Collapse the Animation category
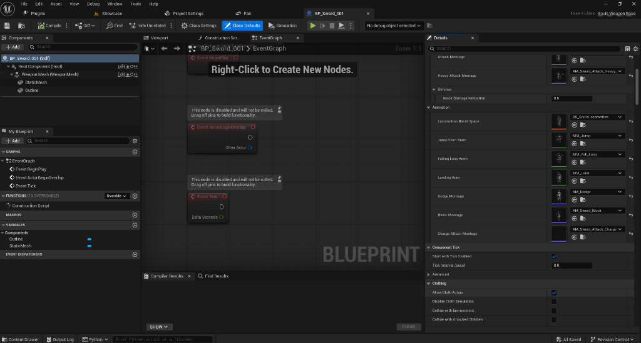Image resolution: width=641 pixels, height=343 pixels. (x=429, y=107)
